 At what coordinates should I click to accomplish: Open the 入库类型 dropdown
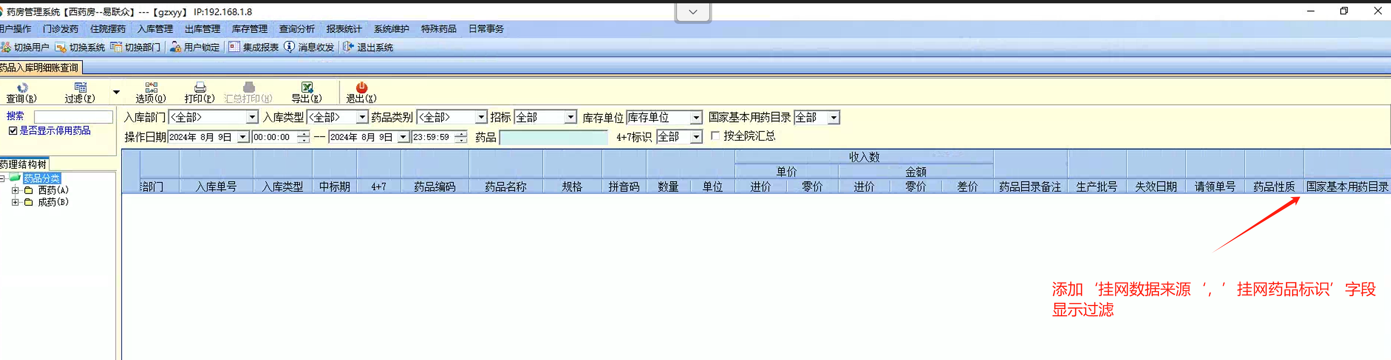pyautogui.click(x=362, y=117)
